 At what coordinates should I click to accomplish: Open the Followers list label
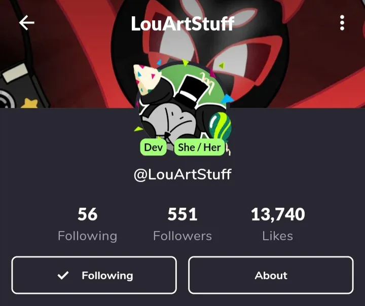click(182, 236)
